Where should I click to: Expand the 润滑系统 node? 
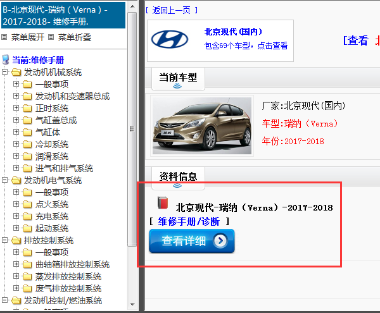coord(16,156)
